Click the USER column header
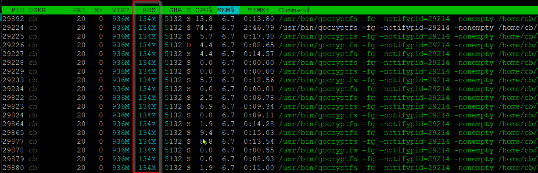The height and width of the screenshot is (173, 538). coord(37,10)
